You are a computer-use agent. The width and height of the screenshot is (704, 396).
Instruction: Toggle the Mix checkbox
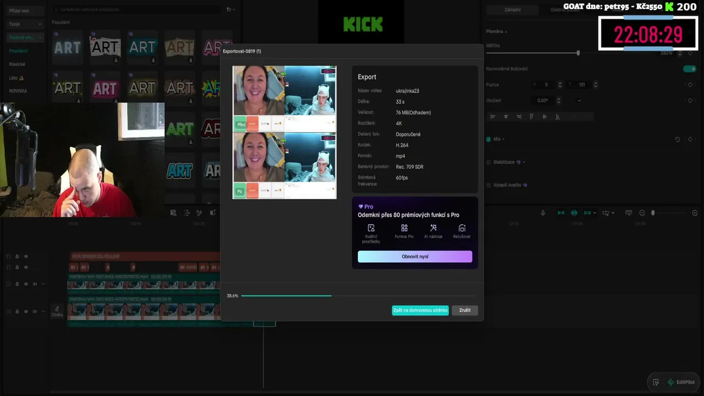pos(488,139)
